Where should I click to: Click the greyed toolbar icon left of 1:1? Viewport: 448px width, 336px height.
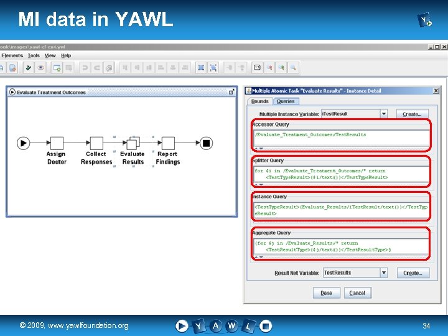241,68
